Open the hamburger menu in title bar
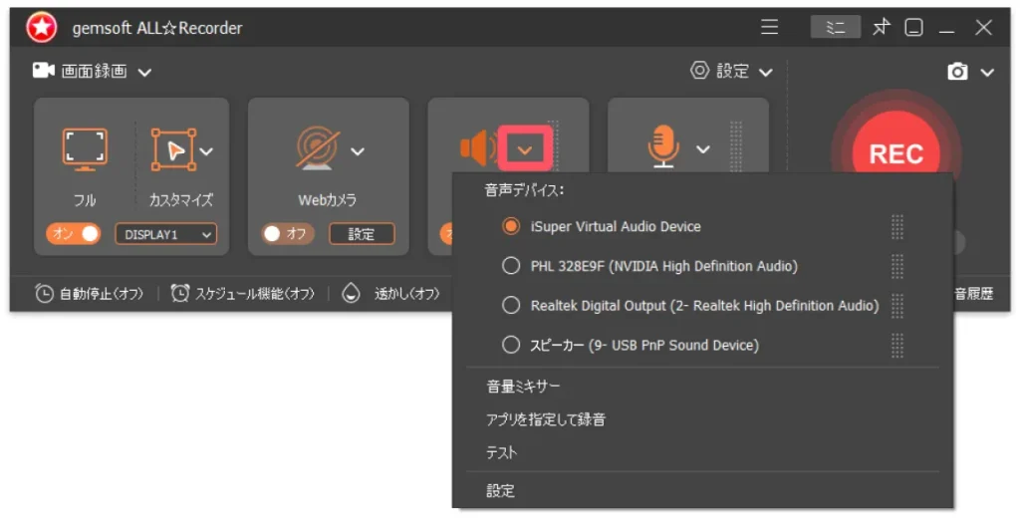The image size is (1020, 532). pos(770,28)
